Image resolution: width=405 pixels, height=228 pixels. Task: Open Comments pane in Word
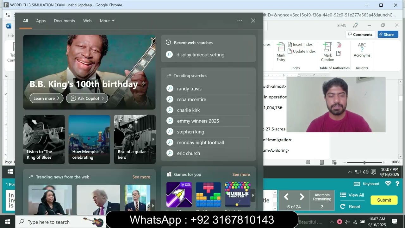360,35
